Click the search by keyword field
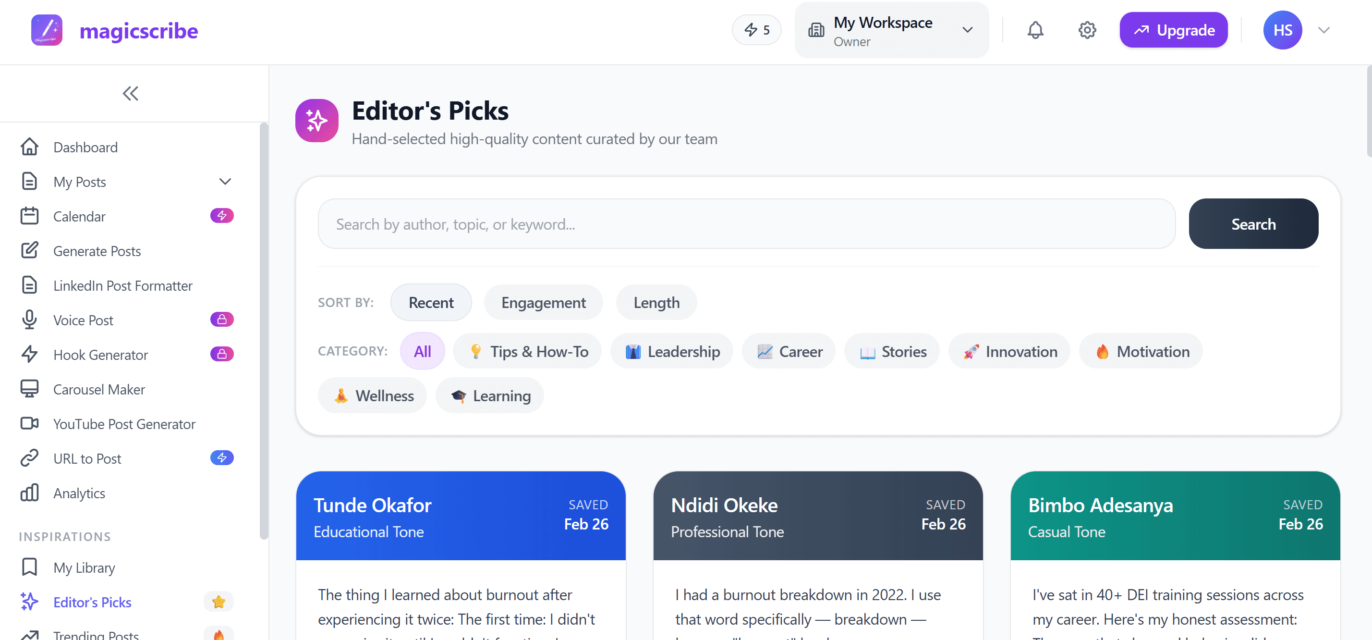 tap(741, 224)
